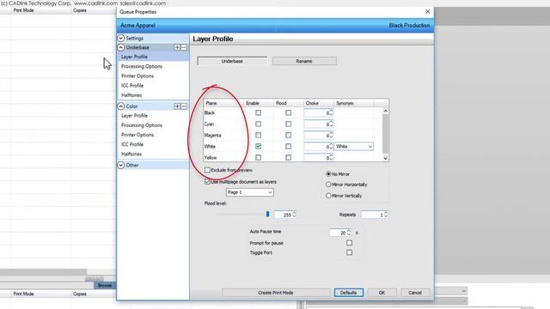Viewport: 550px width, 309px height.
Task: Open Halftones under Underbase
Action: 131,95
